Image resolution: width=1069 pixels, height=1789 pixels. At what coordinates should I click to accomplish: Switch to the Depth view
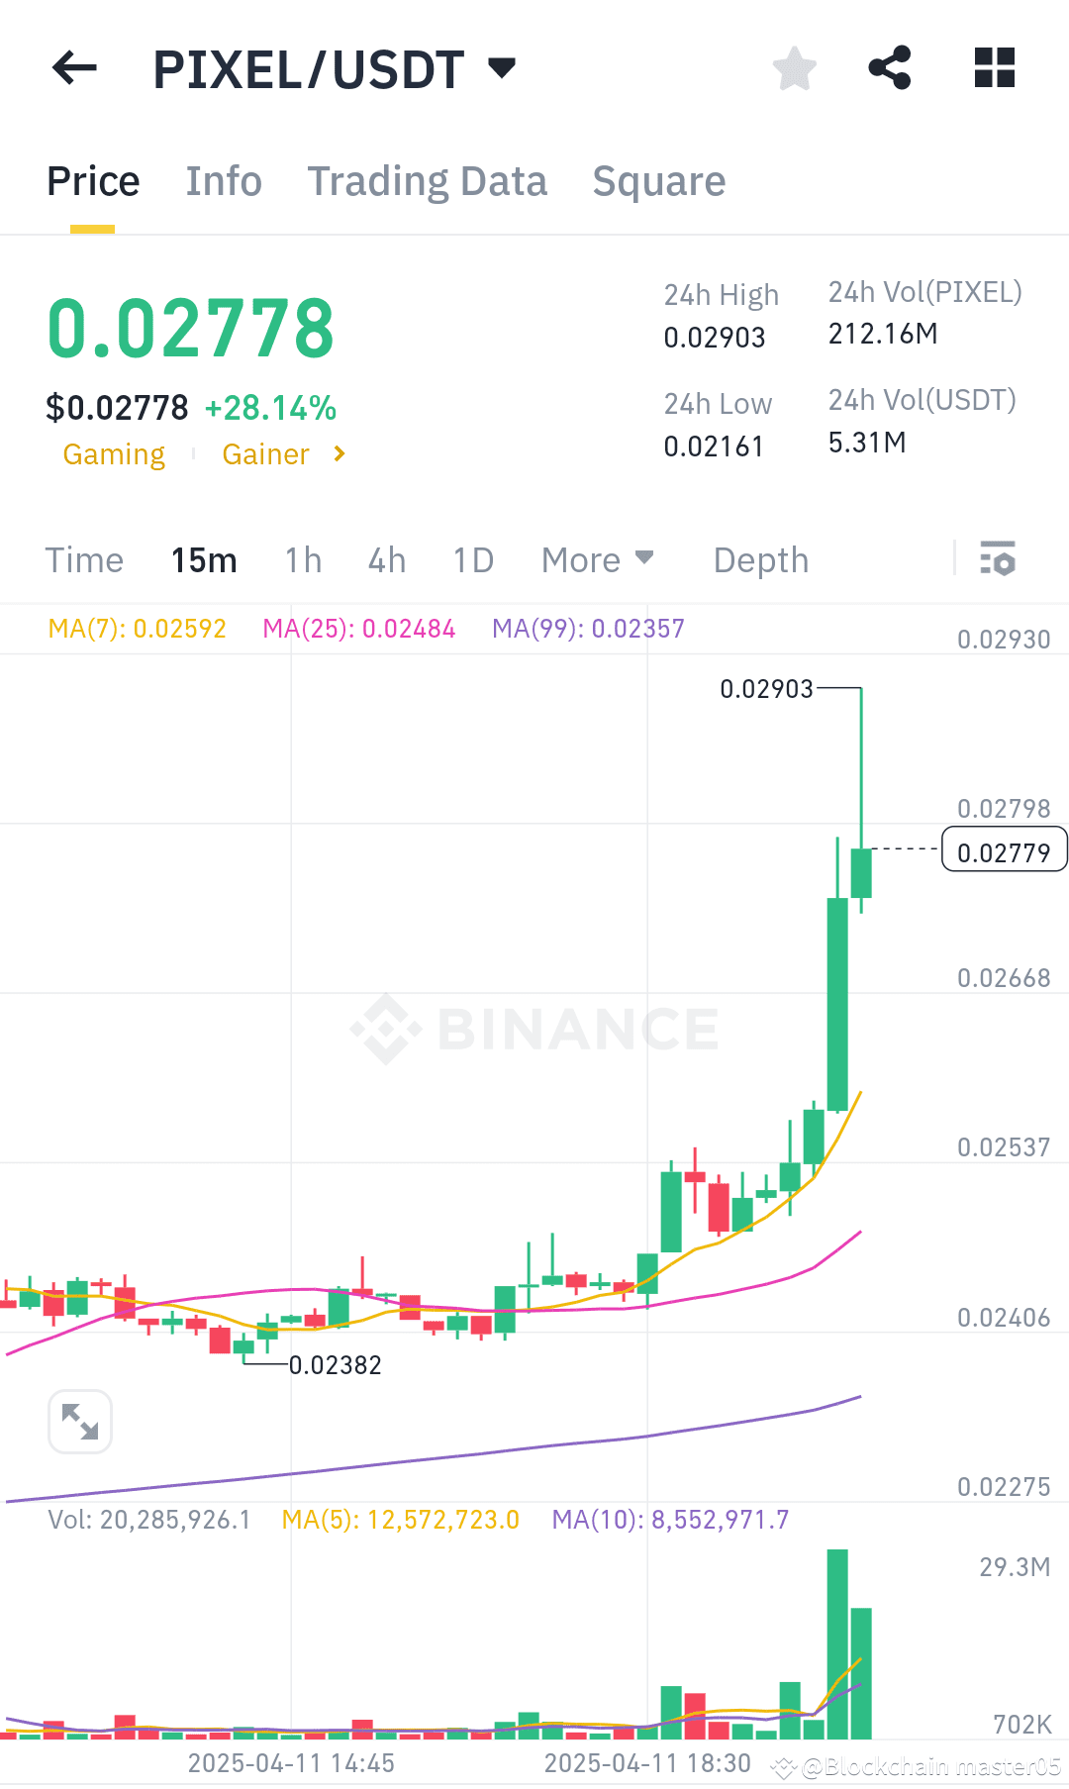click(x=760, y=559)
